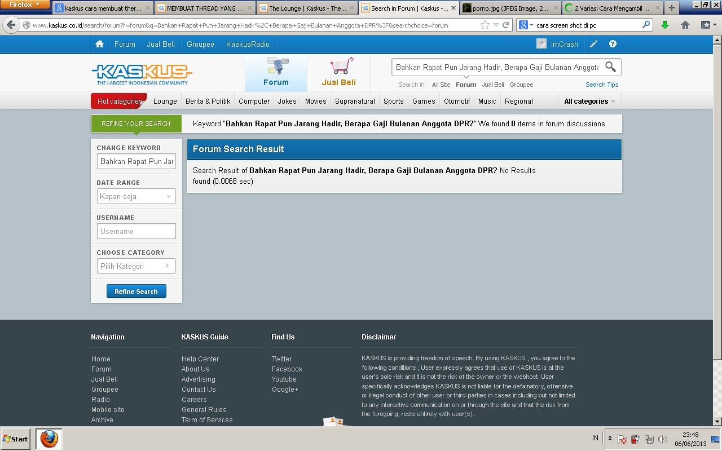Image resolution: width=722 pixels, height=451 pixels.
Task: Click the browser search magnifier icon
Action: [646, 25]
